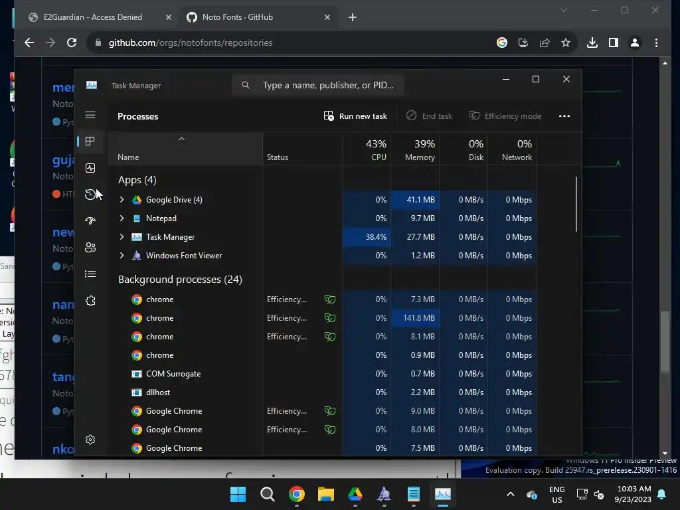Click Chrome page vertical scrollbar thumb
680x510 pixels.
point(665,341)
